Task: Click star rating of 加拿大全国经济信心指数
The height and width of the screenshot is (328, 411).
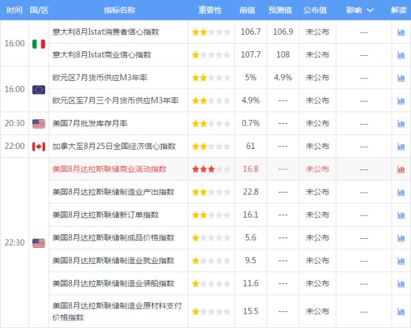Action: point(211,146)
